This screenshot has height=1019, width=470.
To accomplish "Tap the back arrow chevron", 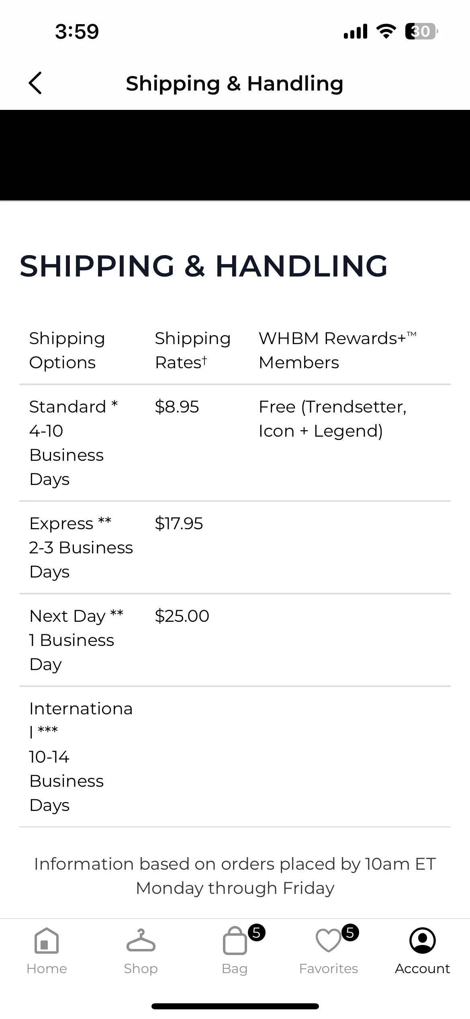I will [35, 83].
